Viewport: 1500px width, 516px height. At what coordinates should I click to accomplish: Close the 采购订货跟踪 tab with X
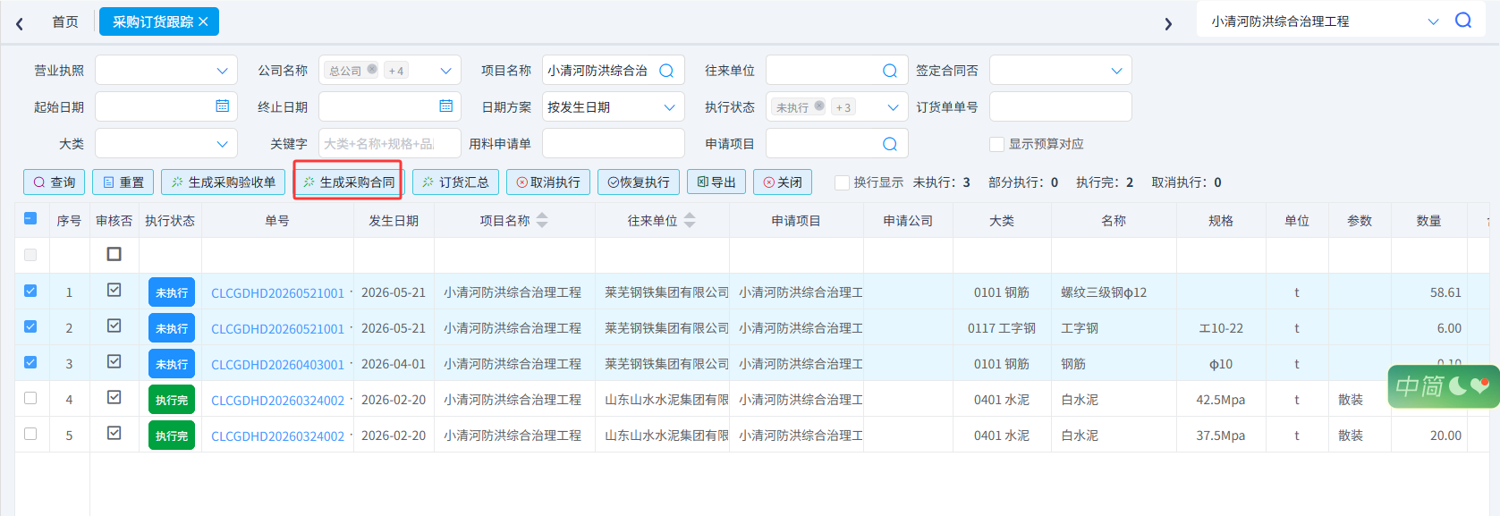(203, 21)
